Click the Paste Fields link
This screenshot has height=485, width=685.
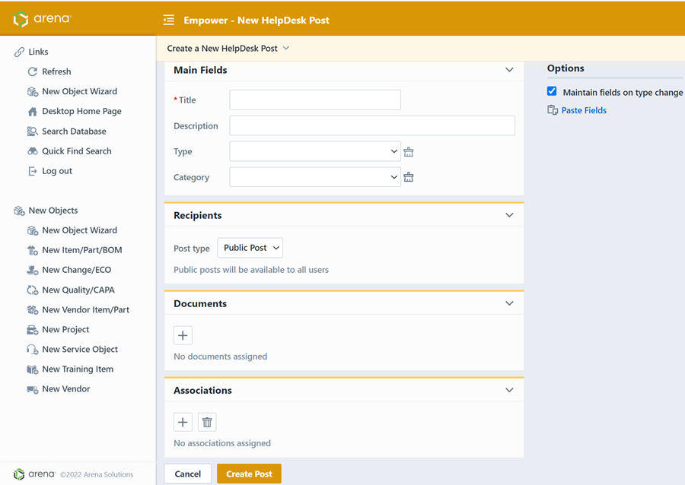584,110
